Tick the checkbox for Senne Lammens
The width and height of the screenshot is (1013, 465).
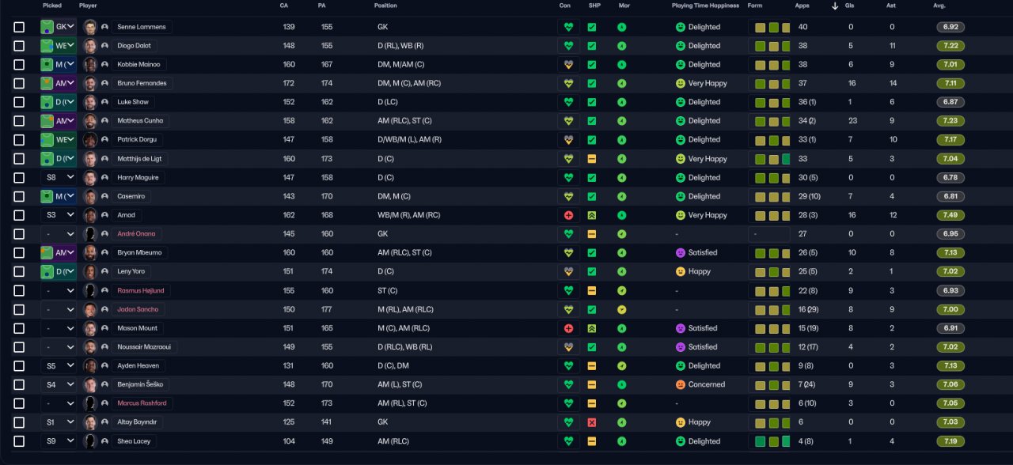(x=19, y=27)
